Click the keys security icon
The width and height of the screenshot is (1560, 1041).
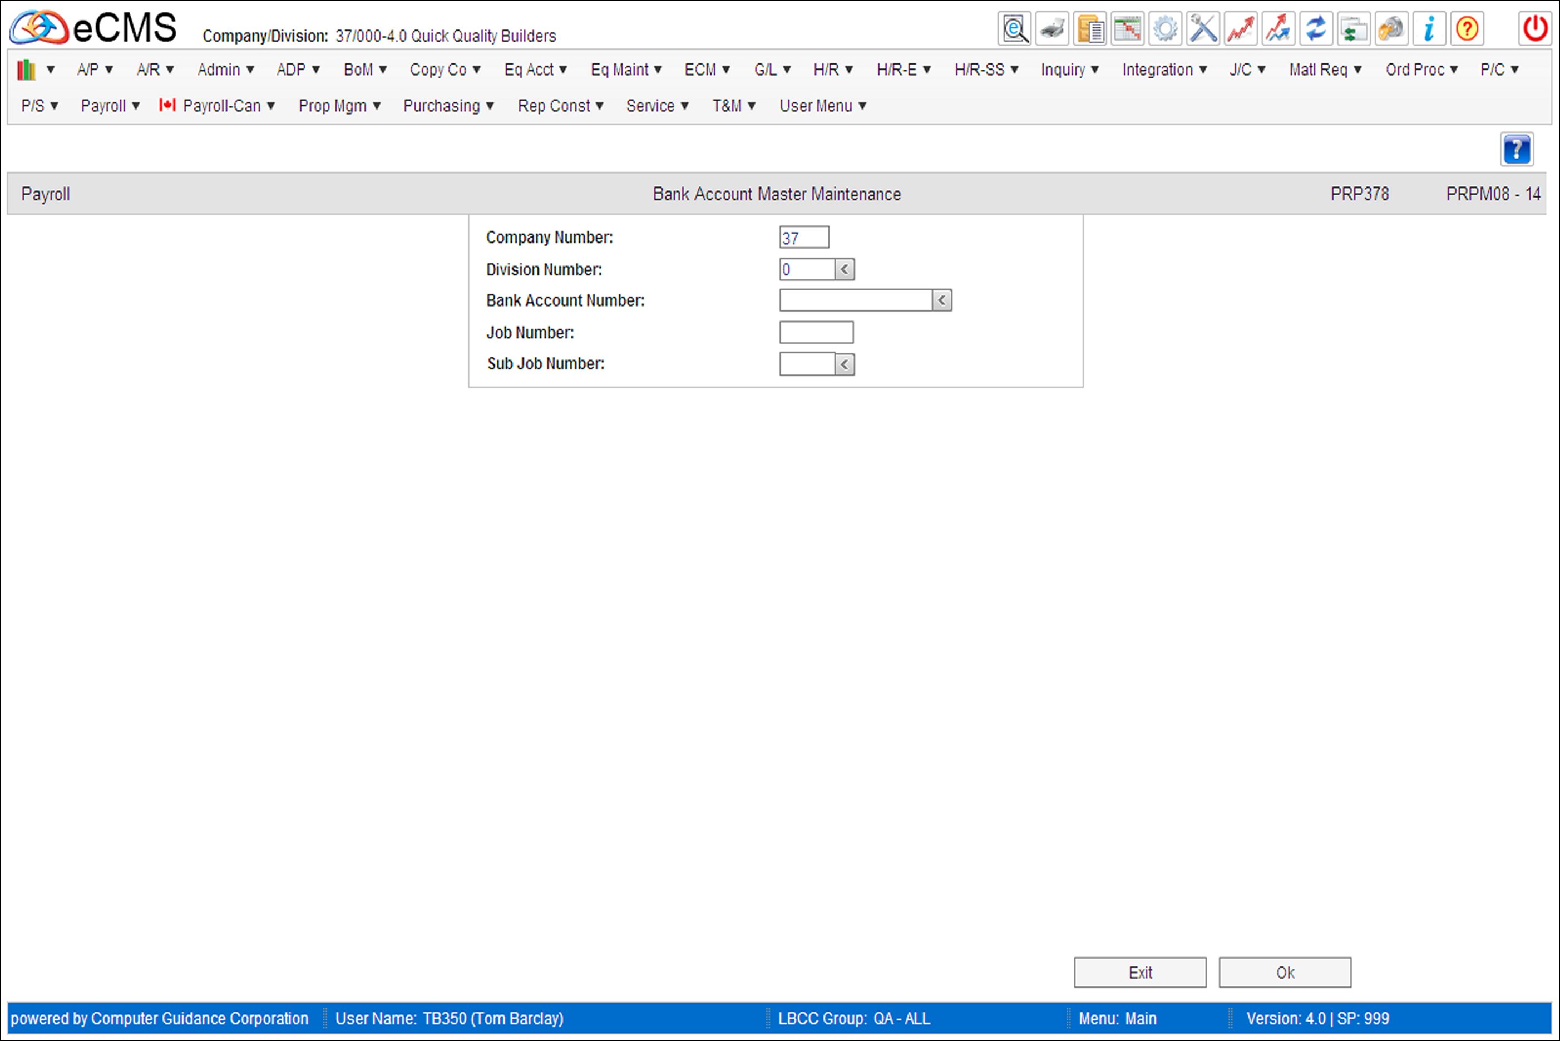1391,28
